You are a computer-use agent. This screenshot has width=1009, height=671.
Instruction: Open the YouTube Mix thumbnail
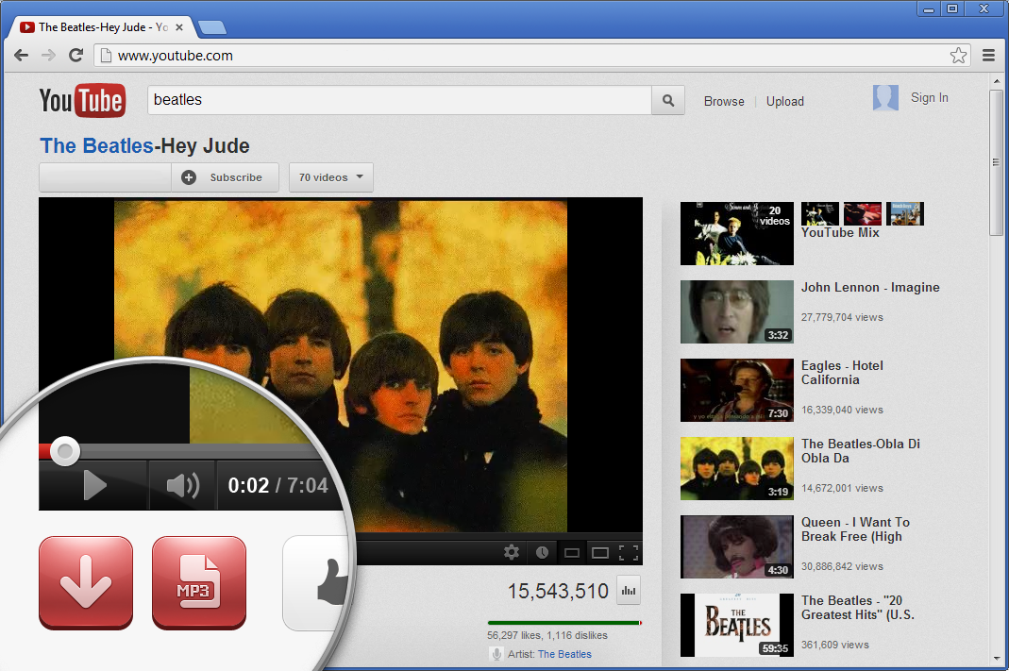737,233
